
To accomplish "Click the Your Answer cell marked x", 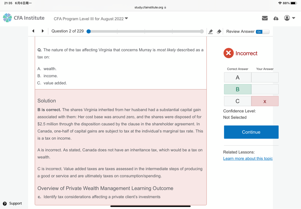I will 265,101.
